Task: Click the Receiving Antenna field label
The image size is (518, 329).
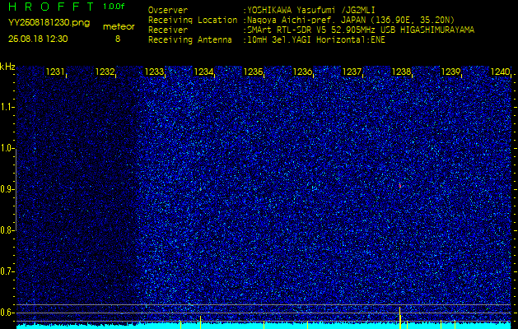Action: coord(190,40)
